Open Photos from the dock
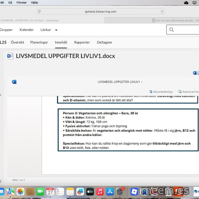 pyautogui.click(x=20, y=191)
